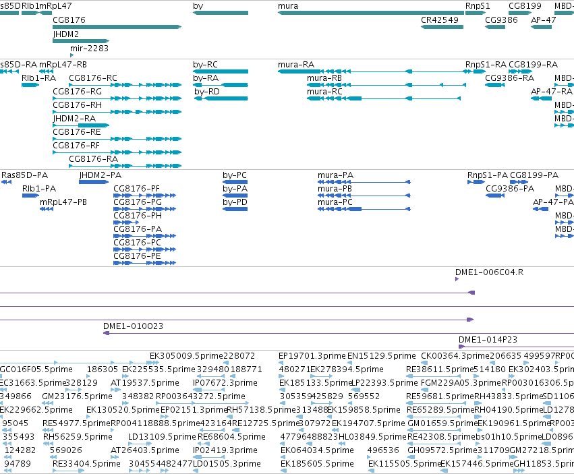
Task: Select the AP-47-RA transcript label
Action: [551, 92]
